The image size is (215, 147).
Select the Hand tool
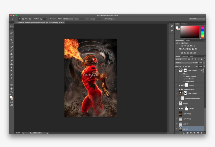[x=12, y=89]
